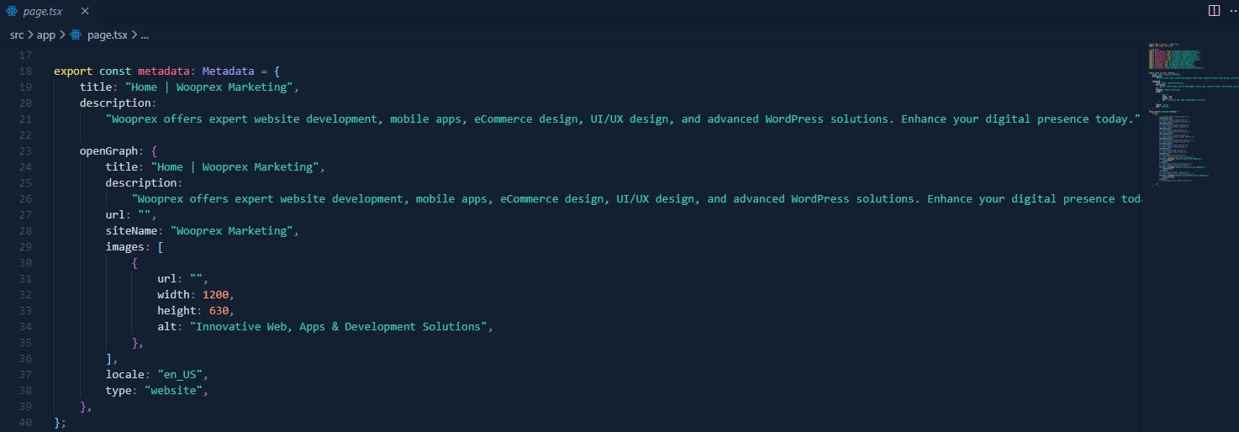Open the app folder breadcrumb
This screenshot has height=432, width=1239.
(x=45, y=35)
